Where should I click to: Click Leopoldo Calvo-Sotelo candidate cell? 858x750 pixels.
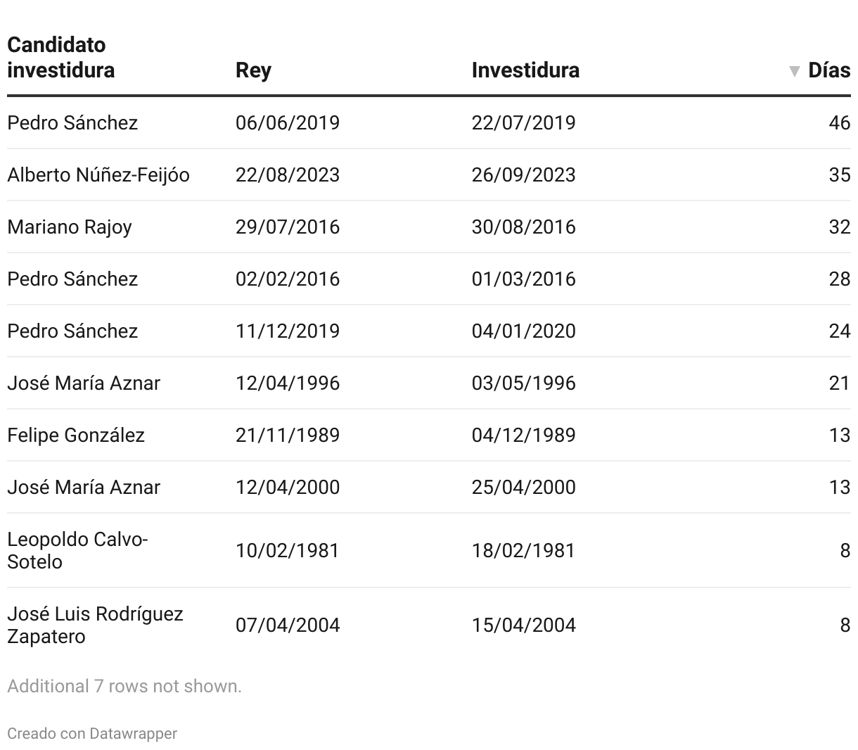click(77, 550)
